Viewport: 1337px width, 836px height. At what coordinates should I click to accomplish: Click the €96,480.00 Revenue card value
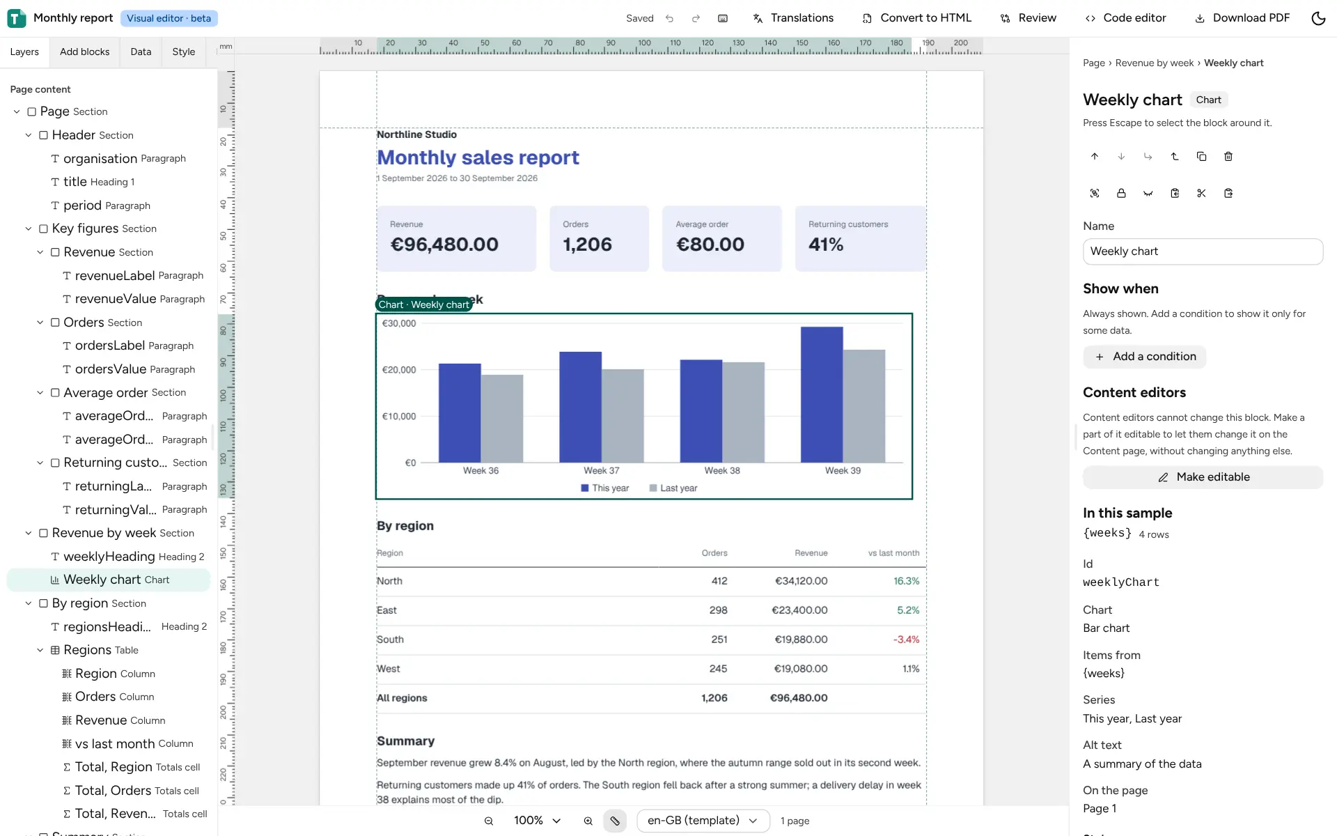pyautogui.click(x=444, y=245)
